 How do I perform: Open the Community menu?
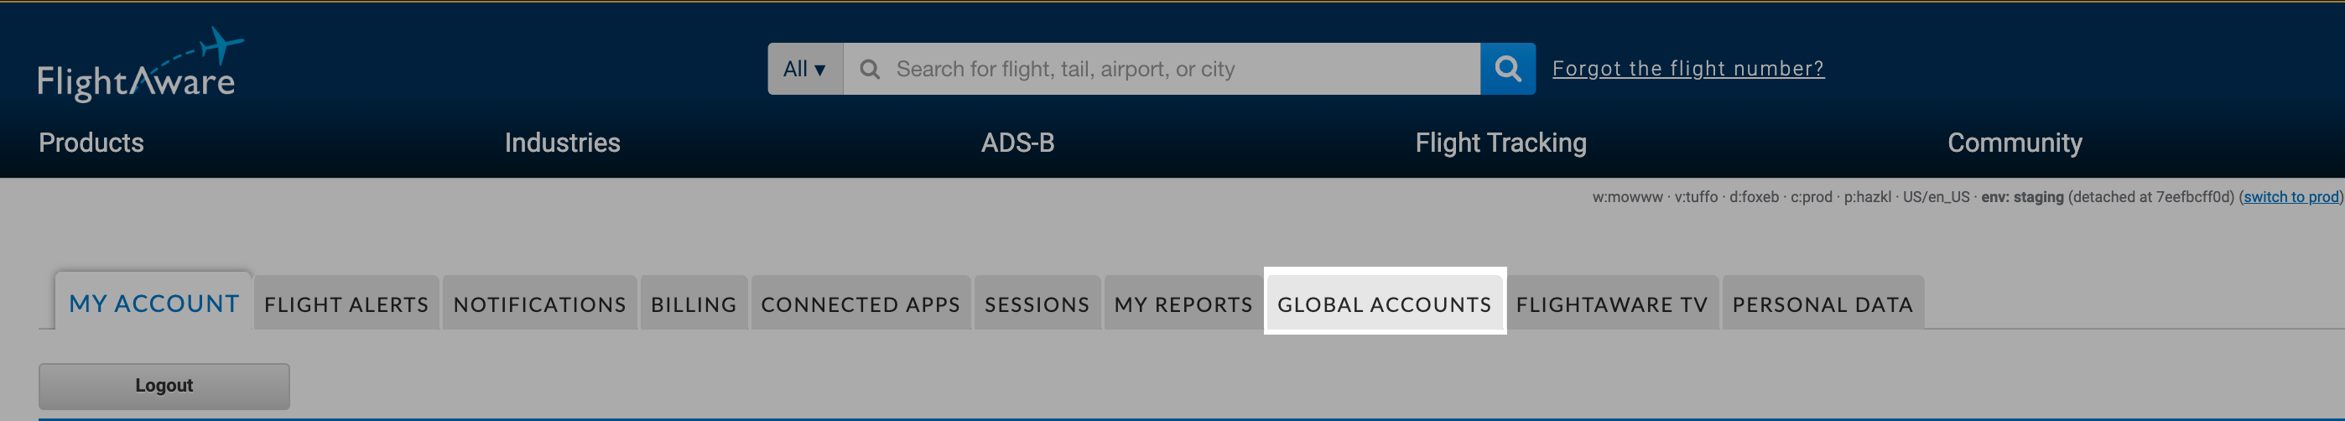click(2015, 143)
